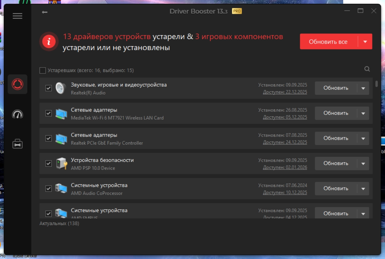Image resolution: width=385 pixels, height=259 pixels.
Task: Expand update options for Realtek PCIe GbE
Action: tap(363, 138)
